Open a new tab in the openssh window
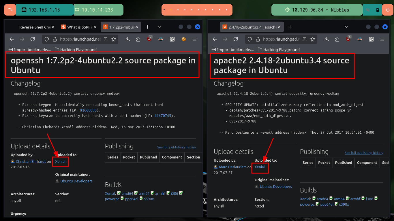 [x=147, y=27]
